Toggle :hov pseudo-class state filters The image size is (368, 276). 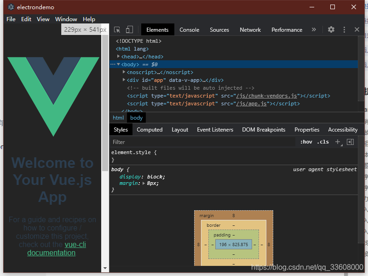click(x=306, y=142)
